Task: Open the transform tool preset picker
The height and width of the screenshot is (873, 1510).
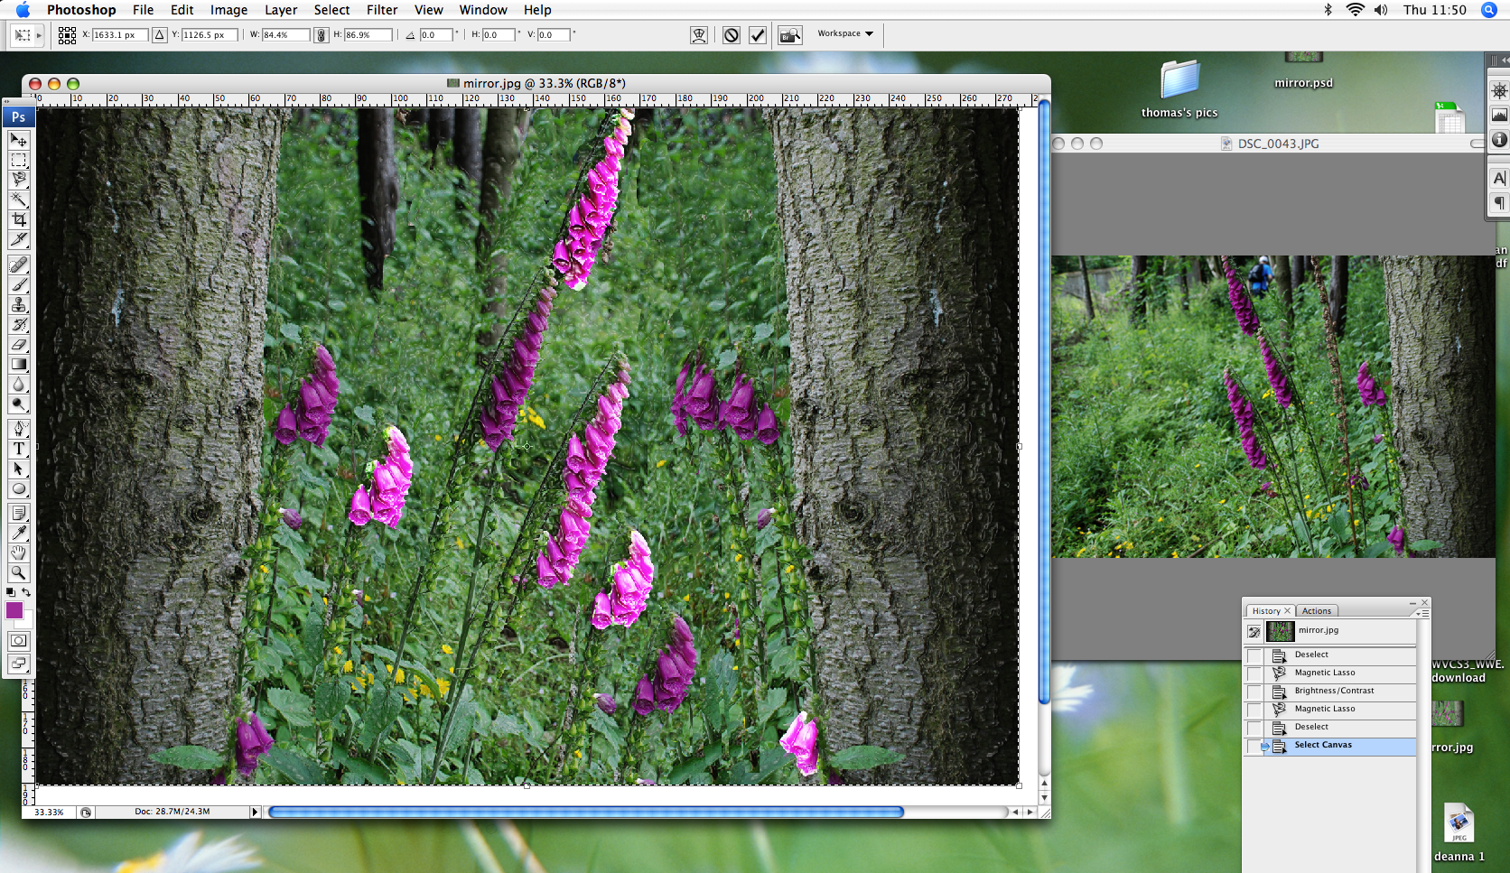Action: tap(27, 35)
